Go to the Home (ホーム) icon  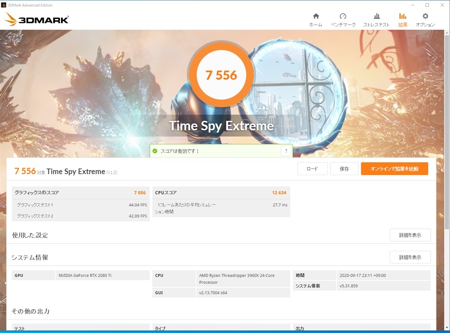[x=316, y=16]
